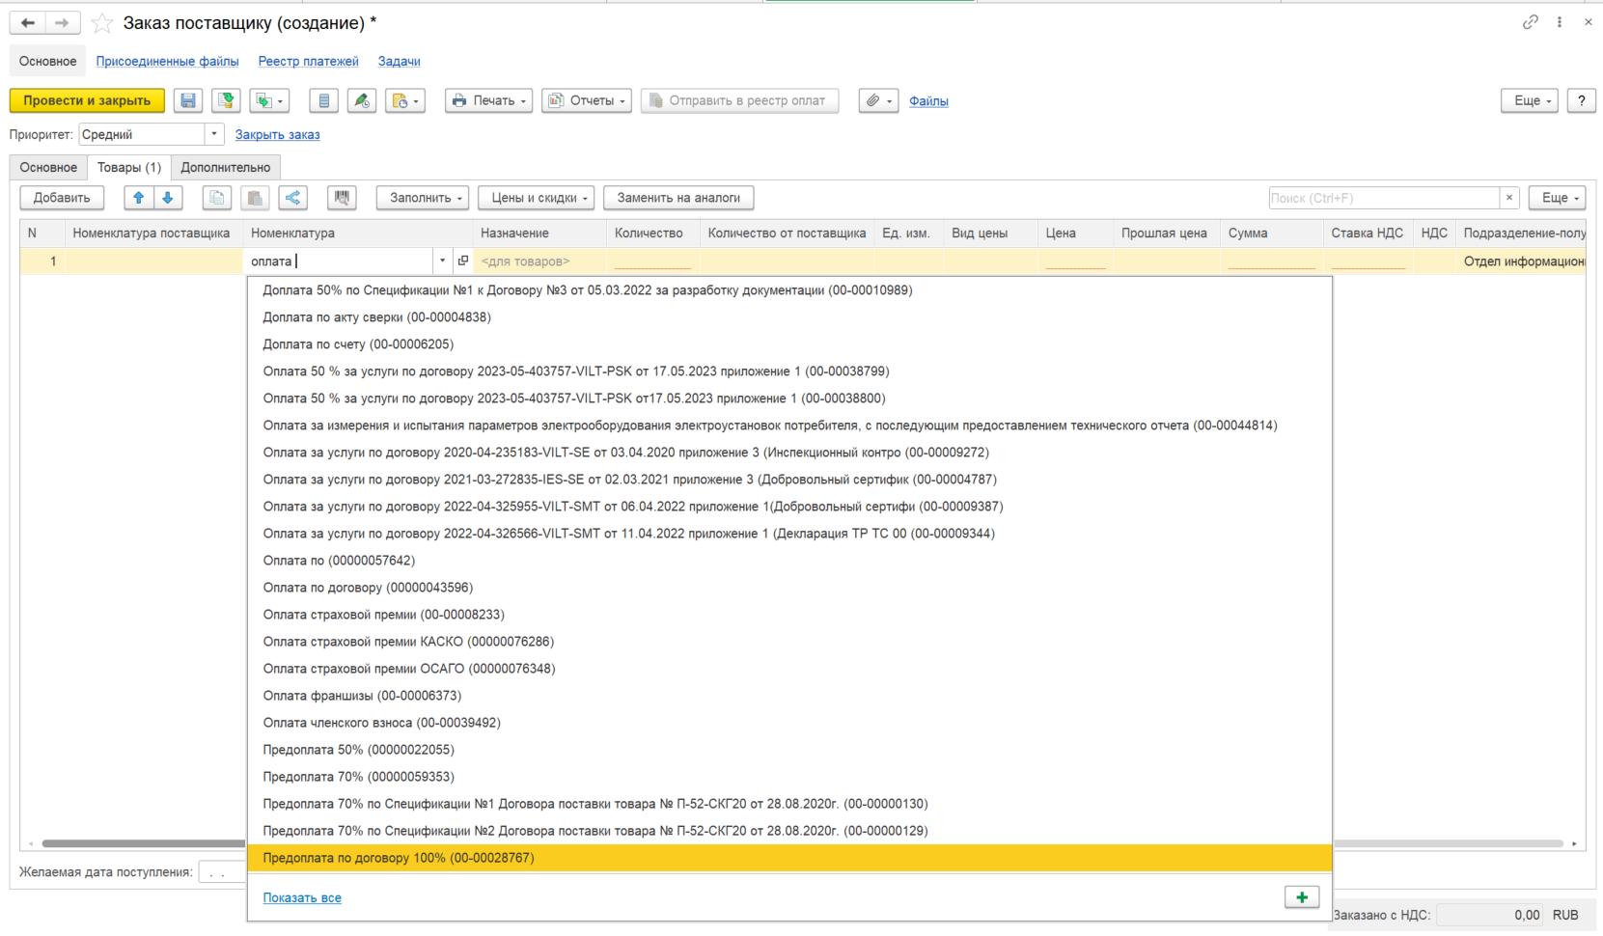Select Предоплата по договору 100% suggestion
Viewport: 1603px width, 936px height.
(789, 858)
